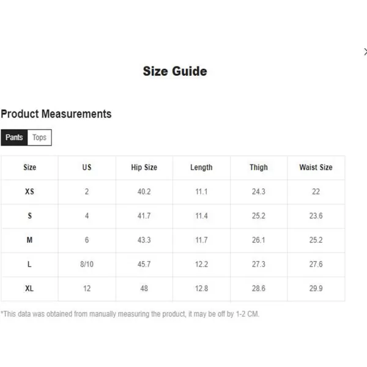This screenshot has height=367, width=367.
Task: Click the US column header
Action: 87,167
